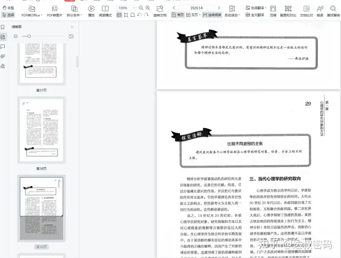The image size is (341, 258).
Task: Shrink thumbnails using the small image icon
Action: click(x=16, y=36)
